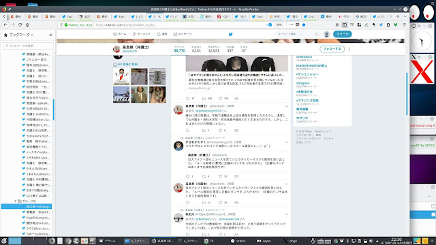The height and width of the screenshot is (245, 436).
Task: Toggle the Firefox sidebar button
Action: tap(345, 24)
